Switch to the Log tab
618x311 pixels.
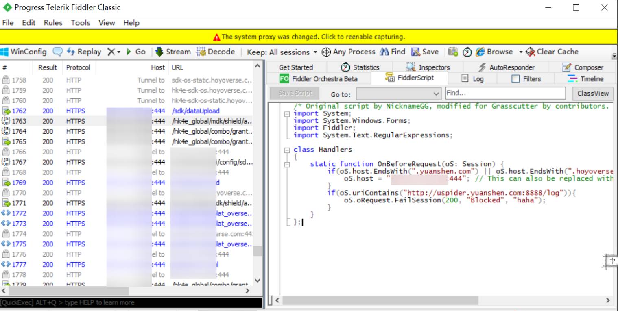tap(473, 78)
